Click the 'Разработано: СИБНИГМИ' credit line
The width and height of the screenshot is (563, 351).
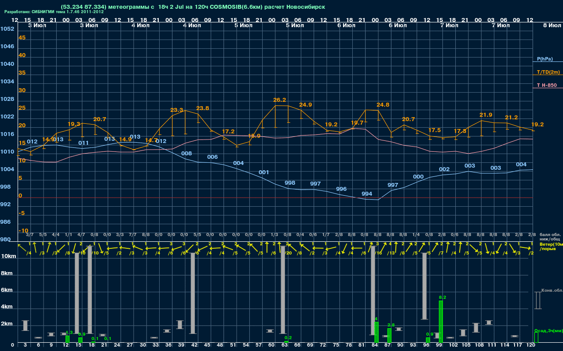pyautogui.click(x=54, y=12)
